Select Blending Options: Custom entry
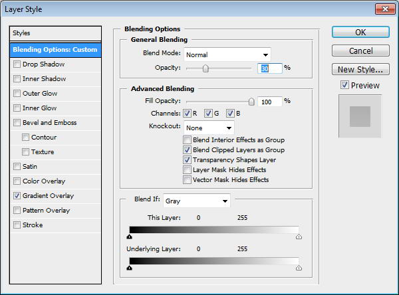This screenshot has height=295, width=399. [55, 50]
